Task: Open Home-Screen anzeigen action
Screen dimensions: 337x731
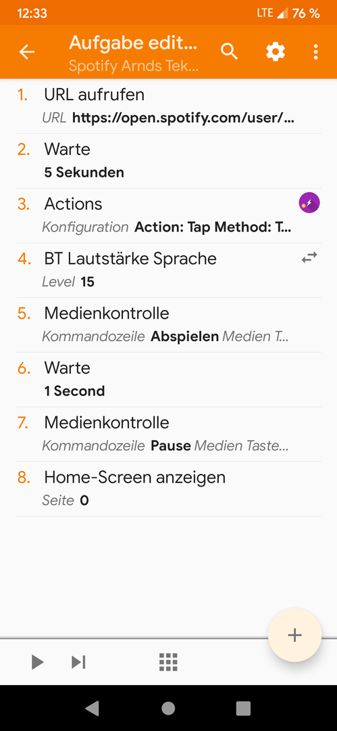Action: click(168, 489)
